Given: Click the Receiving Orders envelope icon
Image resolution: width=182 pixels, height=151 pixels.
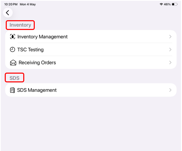Looking at the screenshot, I should point(13,63).
